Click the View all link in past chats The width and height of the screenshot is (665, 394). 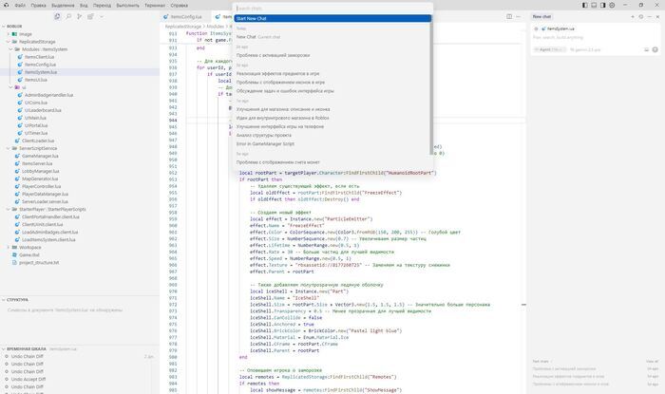[x=652, y=362]
